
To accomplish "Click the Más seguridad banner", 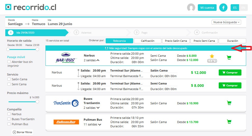I will 146,48.
